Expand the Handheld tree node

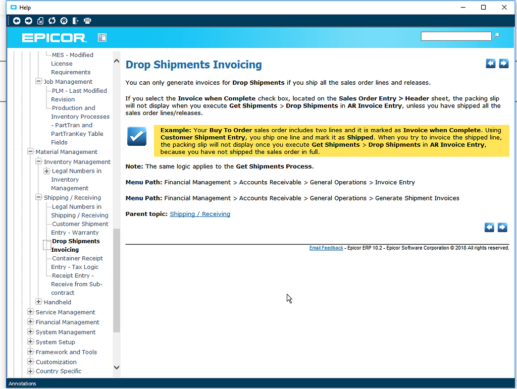(39, 302)
